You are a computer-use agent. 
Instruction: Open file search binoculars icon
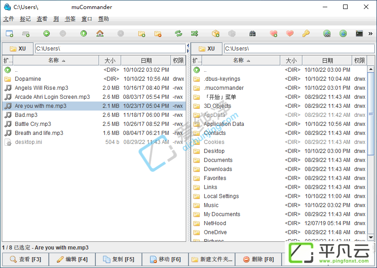252,33
